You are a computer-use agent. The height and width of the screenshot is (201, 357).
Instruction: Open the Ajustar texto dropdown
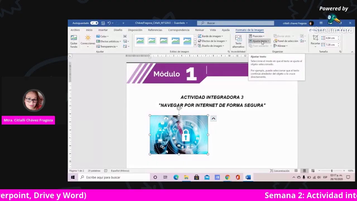[259, 41]
